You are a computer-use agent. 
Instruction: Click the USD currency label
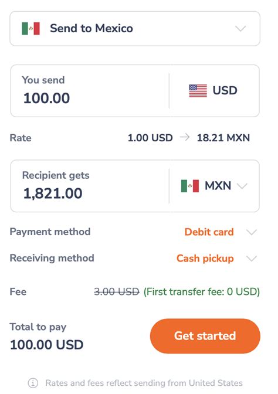(x=225, y=90)
